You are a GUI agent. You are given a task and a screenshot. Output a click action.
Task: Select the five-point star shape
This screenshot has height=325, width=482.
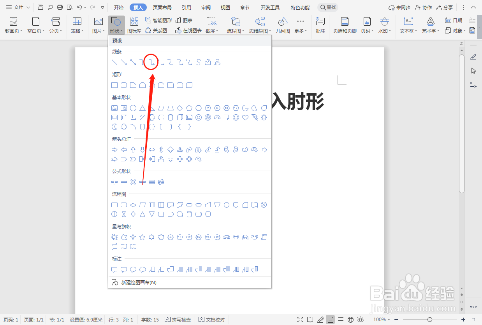pos(142,237)
